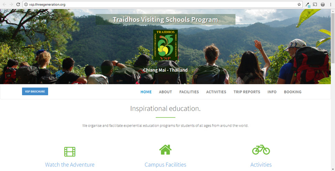Navigate to the BOOKING page
The height and width of the screenshot is (171, 335).
293,92
